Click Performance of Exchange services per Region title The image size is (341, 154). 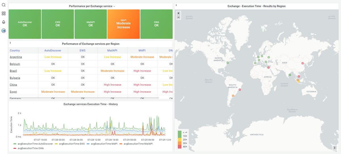(91, 44)
